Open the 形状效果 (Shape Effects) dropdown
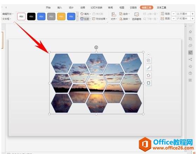The image size is (196, 154). point(100,19)
